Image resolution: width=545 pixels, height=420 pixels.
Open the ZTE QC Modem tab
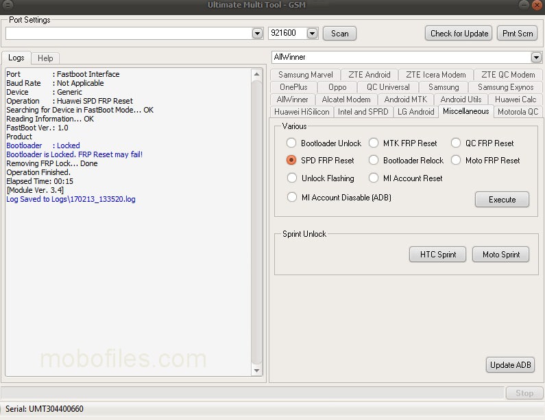coord(508,75)
